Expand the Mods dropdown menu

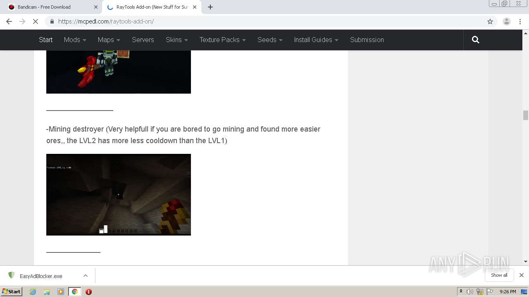(x=75, y=40)
